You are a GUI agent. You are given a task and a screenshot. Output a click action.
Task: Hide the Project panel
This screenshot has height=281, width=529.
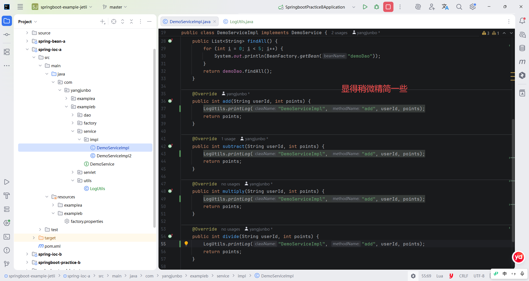tap(149, 21)
